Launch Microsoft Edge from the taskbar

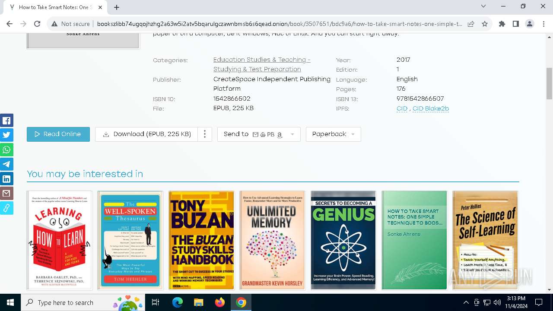[x=178, y=302]
